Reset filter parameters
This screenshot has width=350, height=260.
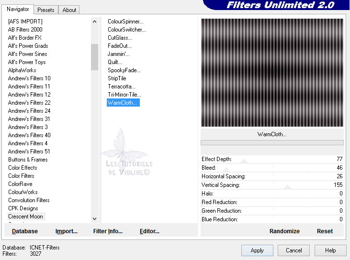(x=325, y=231)
